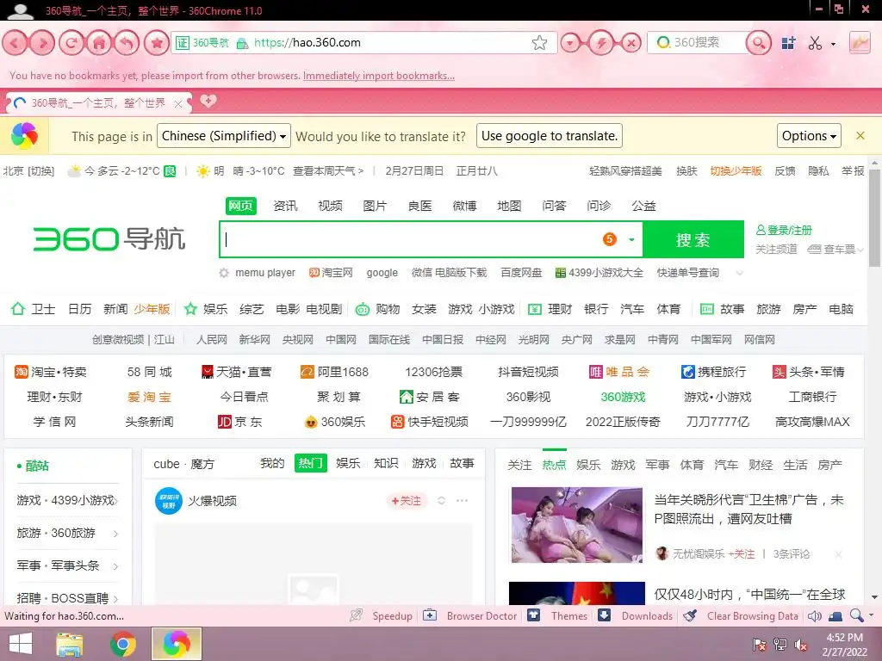Bookmark this page with address bar star
The image size is (882, 661).
tap(539, 43)
